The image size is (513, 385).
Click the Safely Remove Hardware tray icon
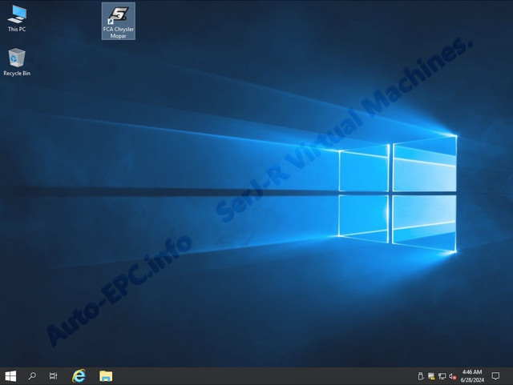coord(421,376)
